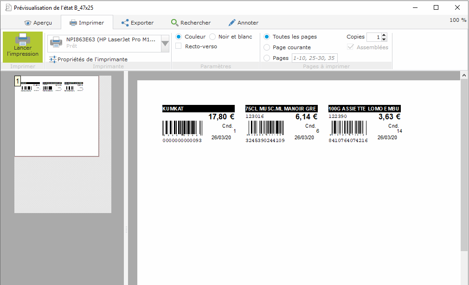The height and width of the screenshot is (285, 469).
Task: Switch to the Imprimer tab
Action: 86,23
